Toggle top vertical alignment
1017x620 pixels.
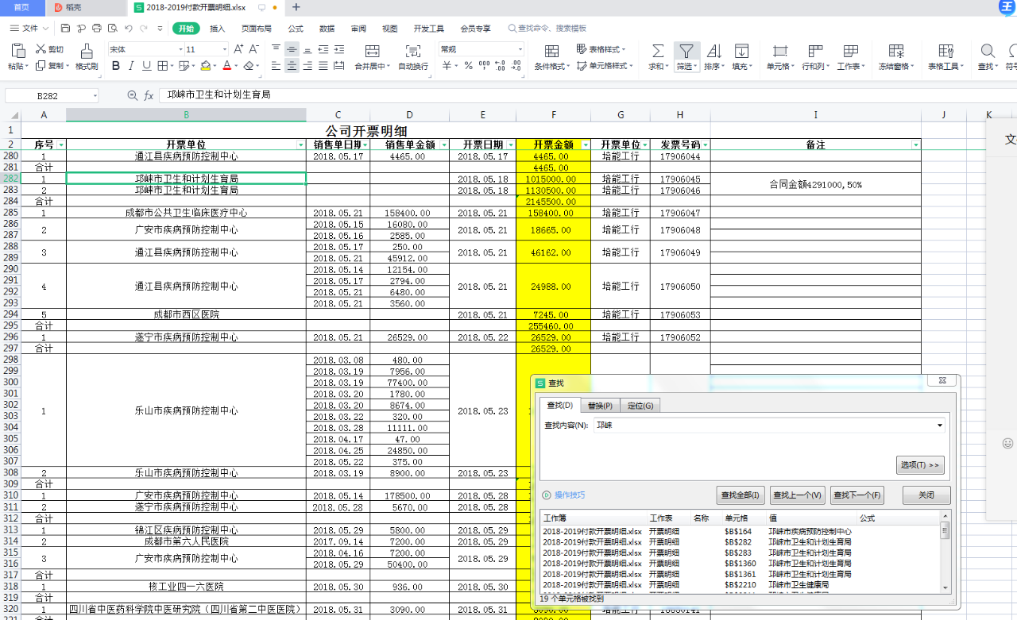[276, 49]
